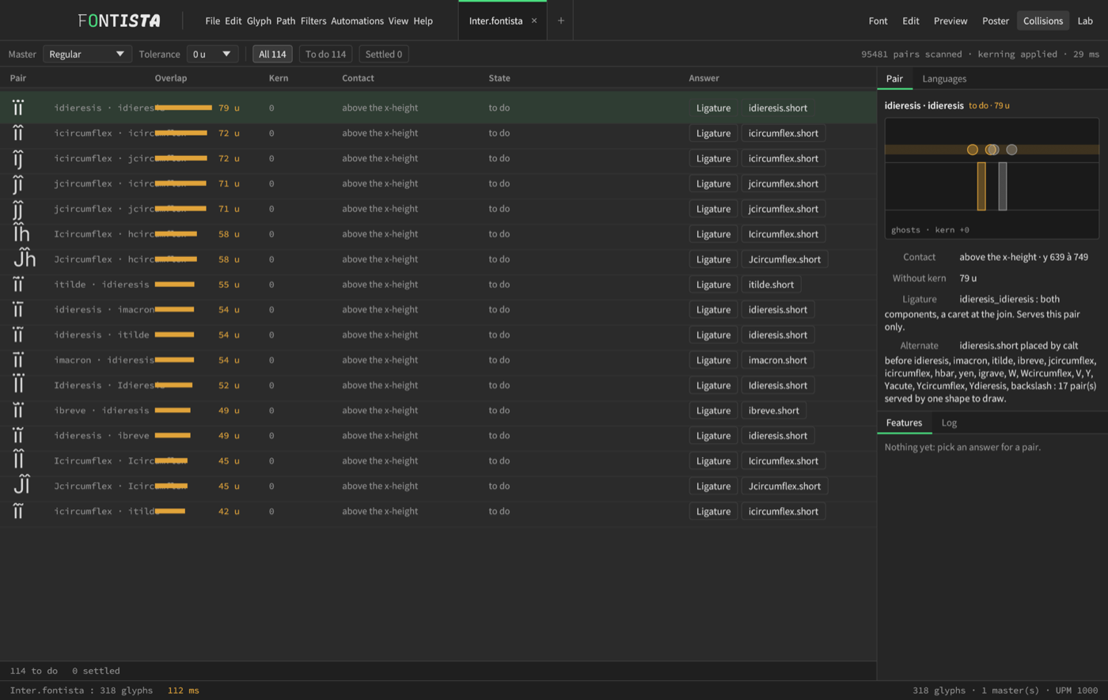Select glyph preview of Icircumflex · hcircumflex row
Viewport: 1108px width, 700px height.
pos(21,234)
